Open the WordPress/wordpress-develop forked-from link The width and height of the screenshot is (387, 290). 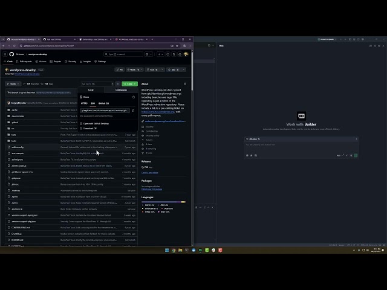tap(27, 74)
